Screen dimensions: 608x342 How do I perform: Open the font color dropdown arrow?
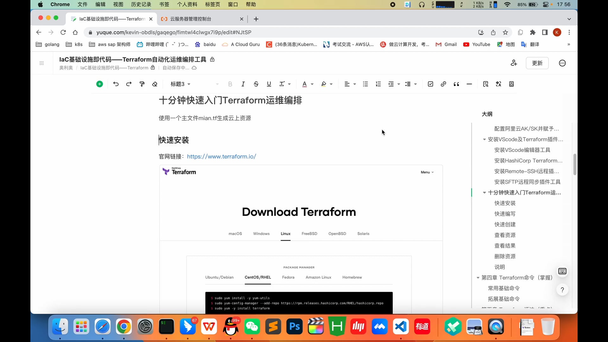tap(313, 84)
